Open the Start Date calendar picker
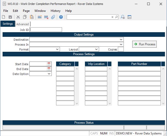Screen dimensions: 167x136 [49, 64]
